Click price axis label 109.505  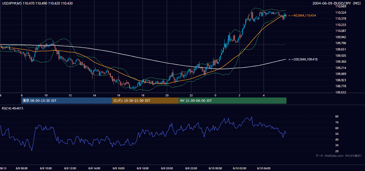341,56
